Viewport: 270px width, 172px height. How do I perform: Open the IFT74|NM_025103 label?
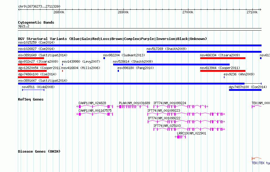[x=167, y=126]
